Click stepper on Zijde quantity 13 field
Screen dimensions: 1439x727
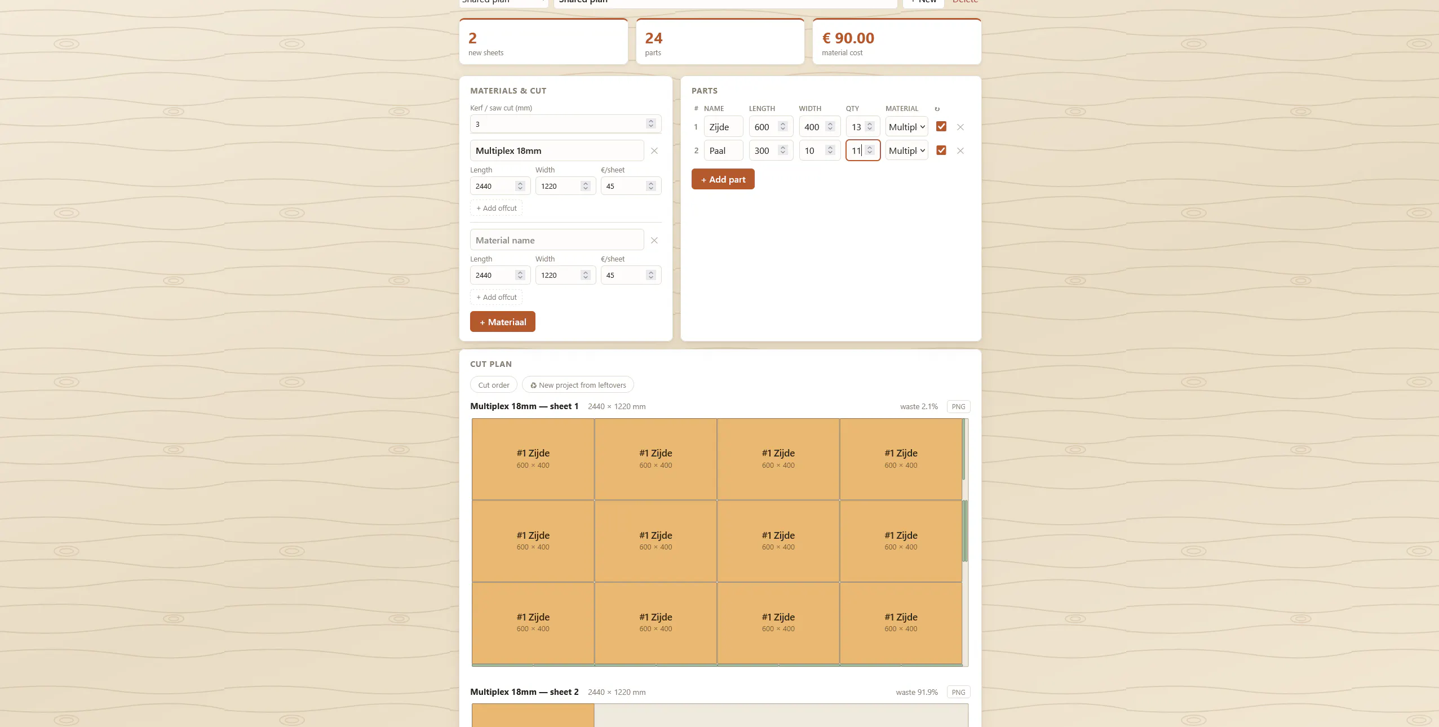pos(870,127)
